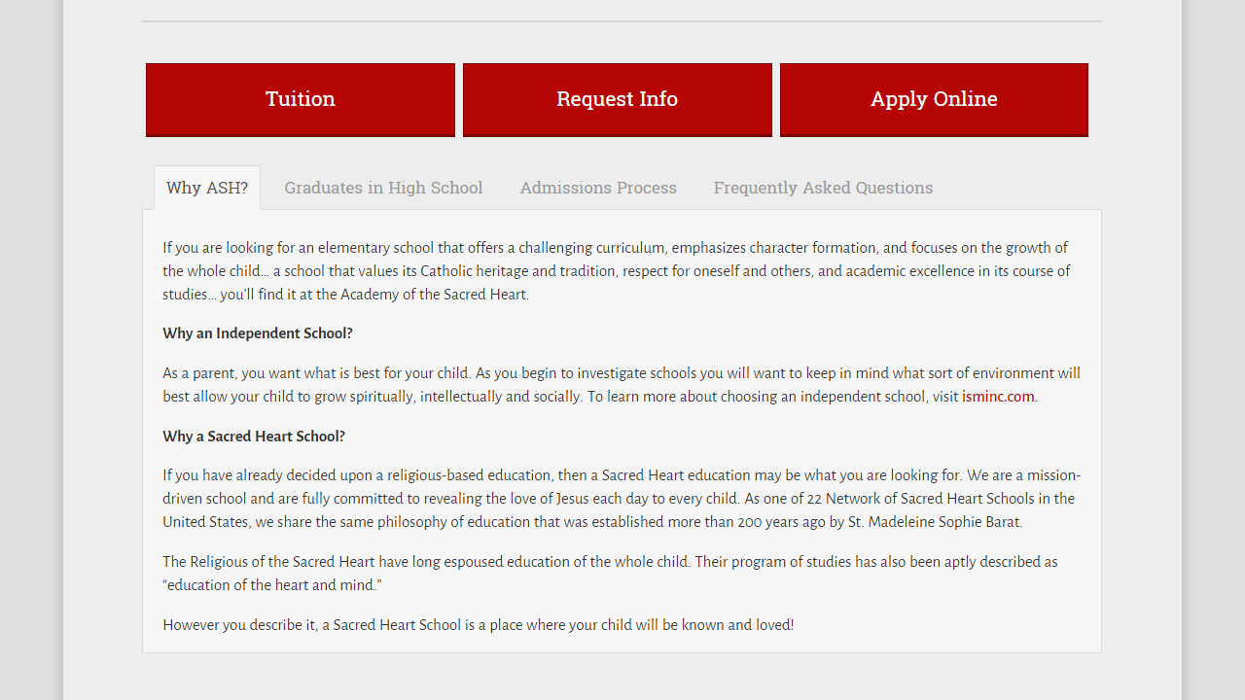Select the Why ASH? tab
This screenshot has height=700, width=1245.
click(x=207, y=188)
